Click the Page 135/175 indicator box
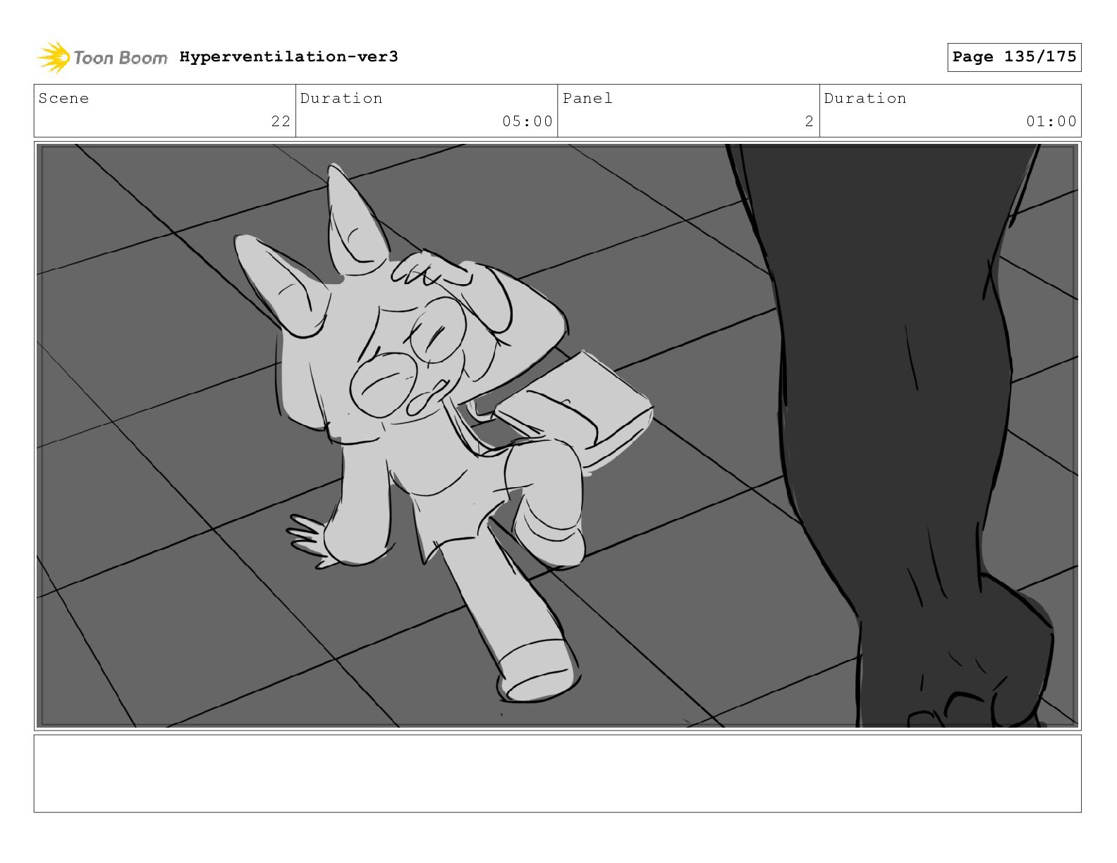 pos(1014,57)
